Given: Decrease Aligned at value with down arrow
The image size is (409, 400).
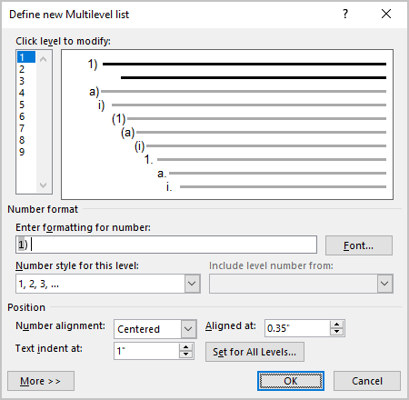Looking at the screenshot, I should tap(337, 332).
